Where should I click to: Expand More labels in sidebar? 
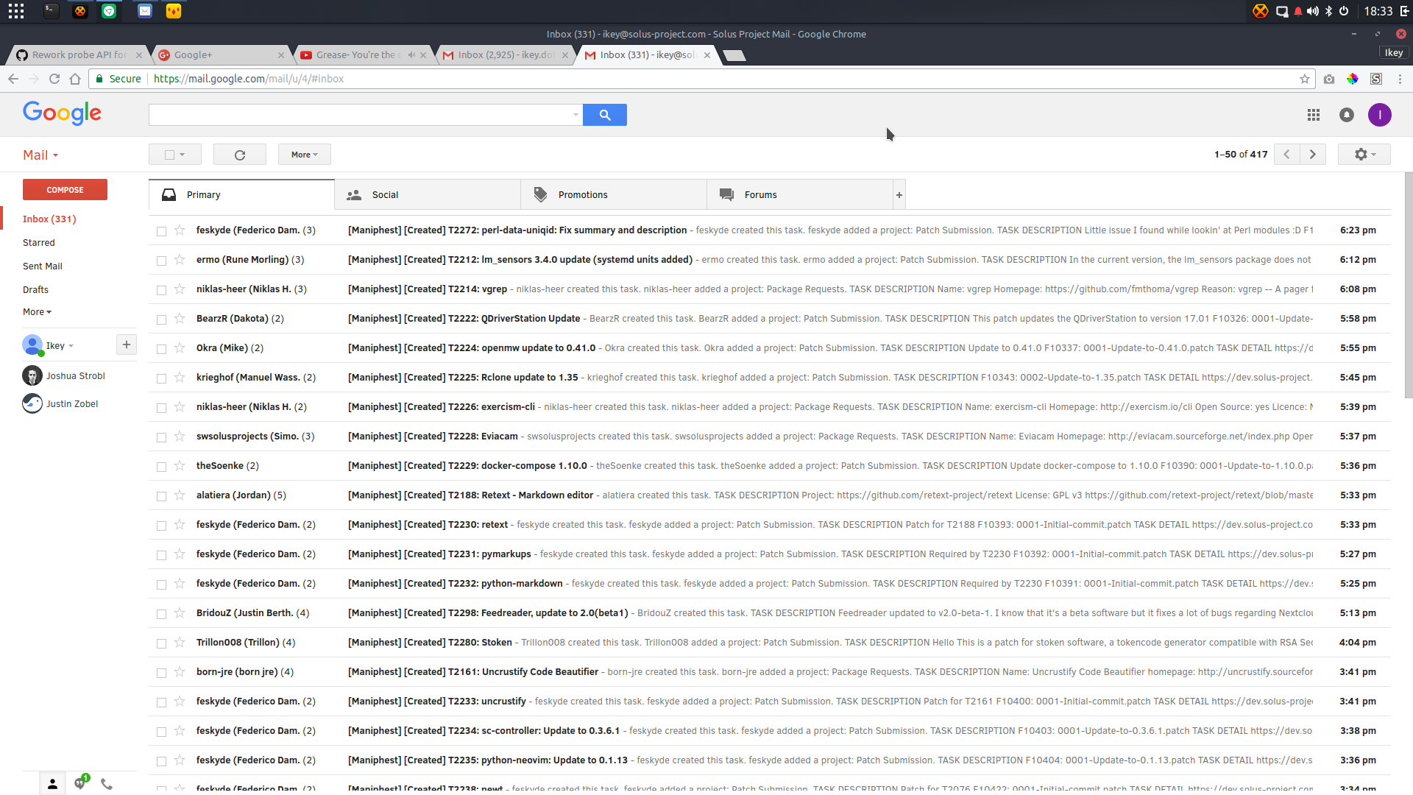[x=37, y=312]
